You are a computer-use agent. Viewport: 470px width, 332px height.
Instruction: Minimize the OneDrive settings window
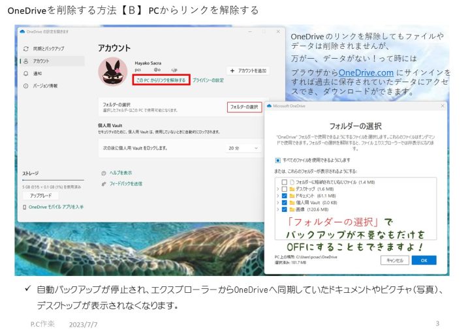point(249,31)
